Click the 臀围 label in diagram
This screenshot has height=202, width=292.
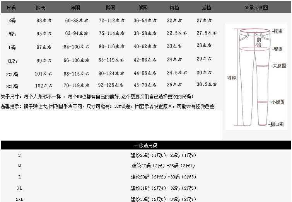click(277, 49)
